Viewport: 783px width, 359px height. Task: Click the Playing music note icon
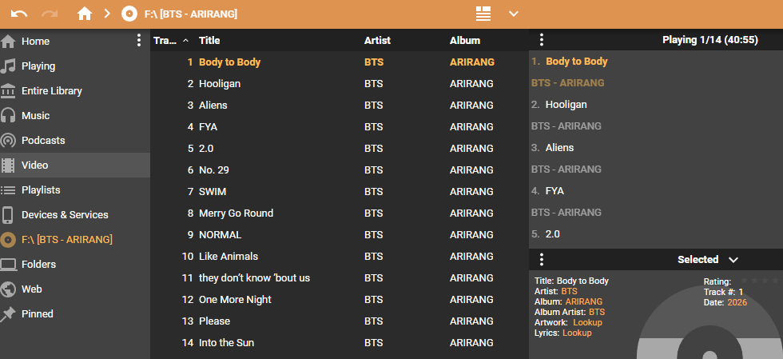click(8, 66)
